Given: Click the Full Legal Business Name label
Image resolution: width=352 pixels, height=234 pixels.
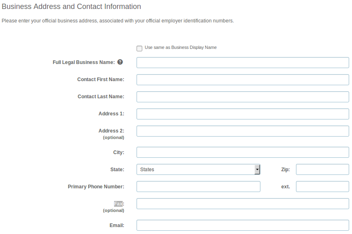Looking at the screenshot, I should click(x=84, y=62).
